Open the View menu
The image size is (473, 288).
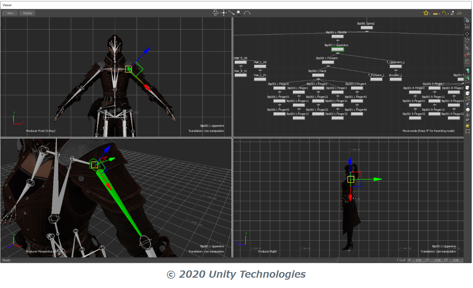[x=10, y=13]
